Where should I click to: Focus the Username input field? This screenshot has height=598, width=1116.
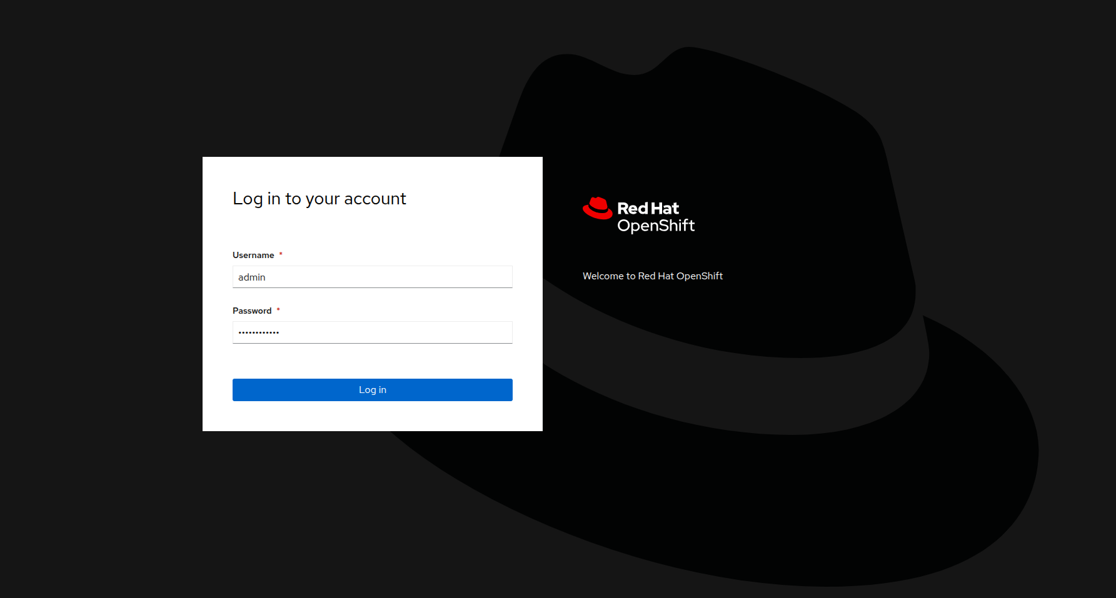click(372, 277)
